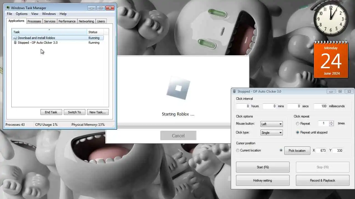Screen dimensions: 355x199
Task: Open Record & Playback
Action: pyautogui.click(x=323, y=180)
